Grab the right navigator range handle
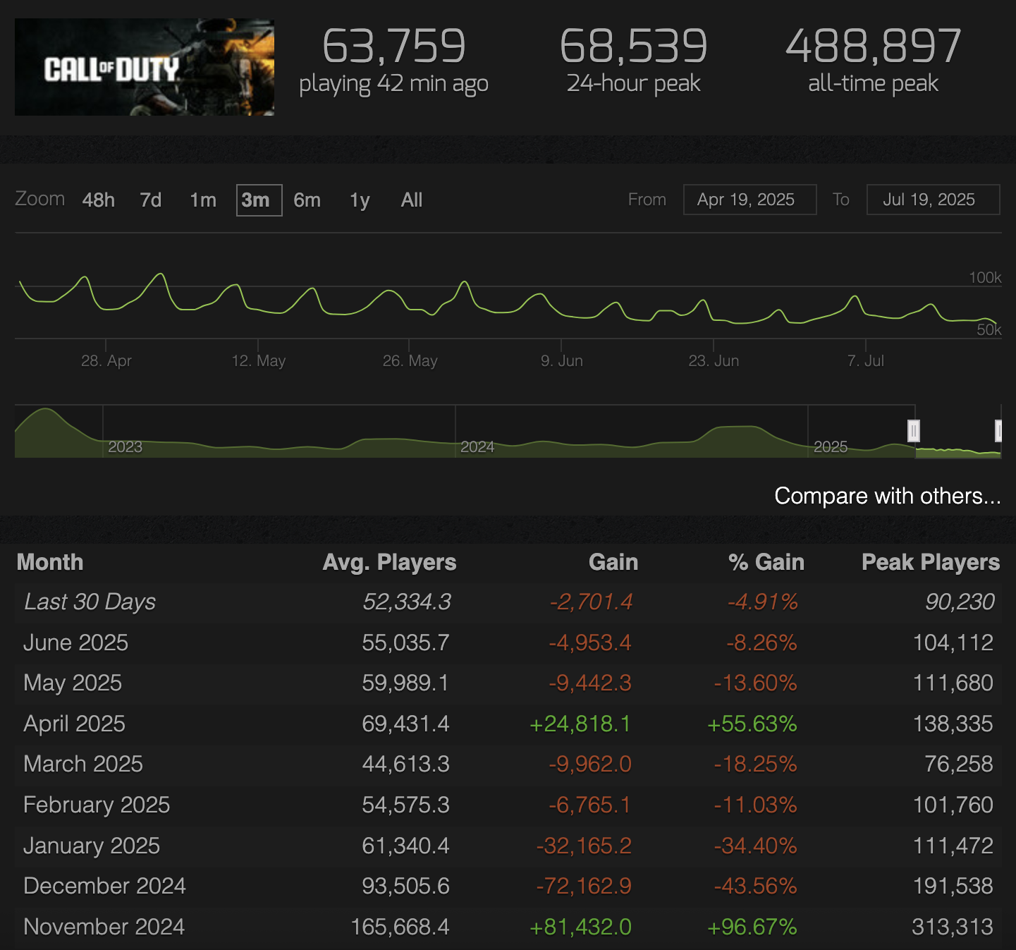Image resolution: width=1016 pixels, height=950 pixels. [x=998, y=430]
